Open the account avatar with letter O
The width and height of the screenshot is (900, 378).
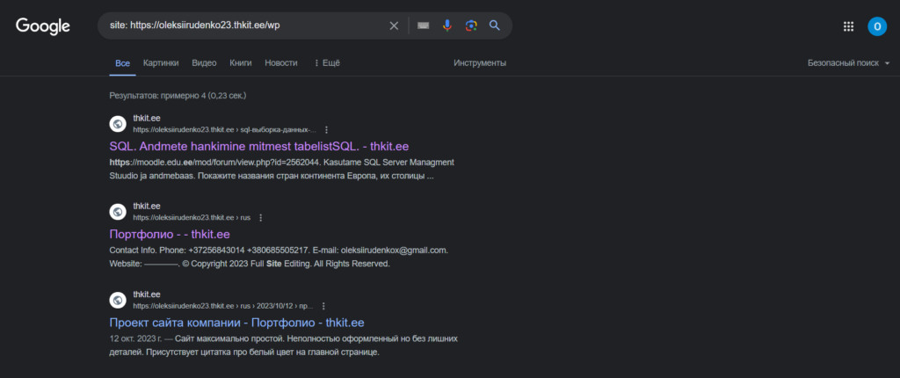(877, 26)
